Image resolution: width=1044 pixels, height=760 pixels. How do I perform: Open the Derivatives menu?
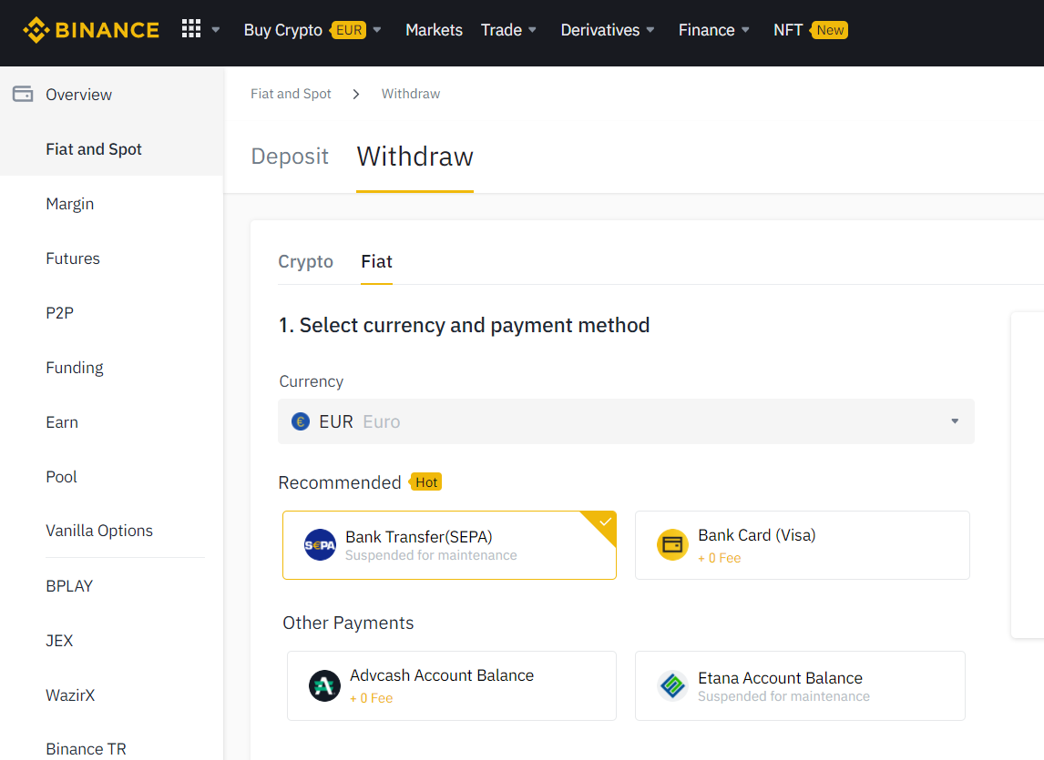click(600, 30)
